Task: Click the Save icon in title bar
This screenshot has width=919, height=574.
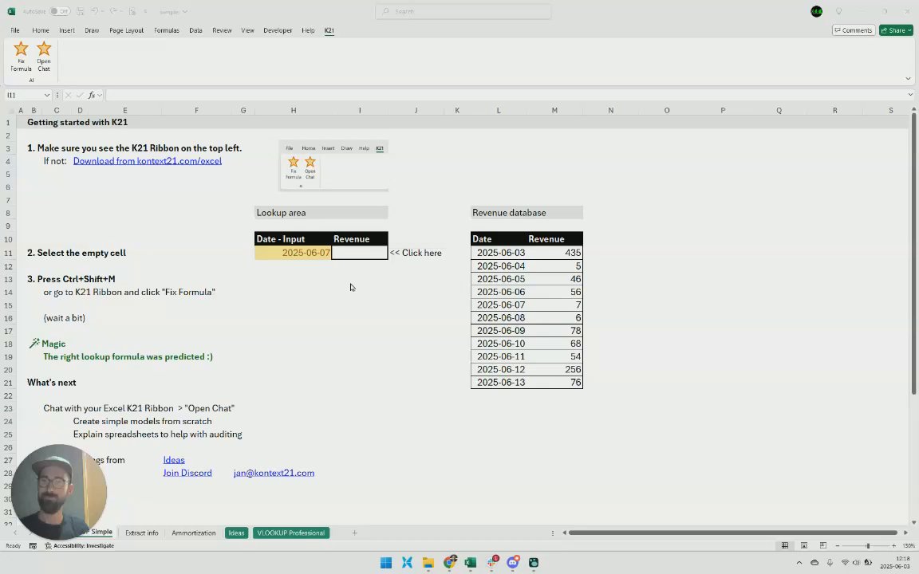Action: pos(81,11)
